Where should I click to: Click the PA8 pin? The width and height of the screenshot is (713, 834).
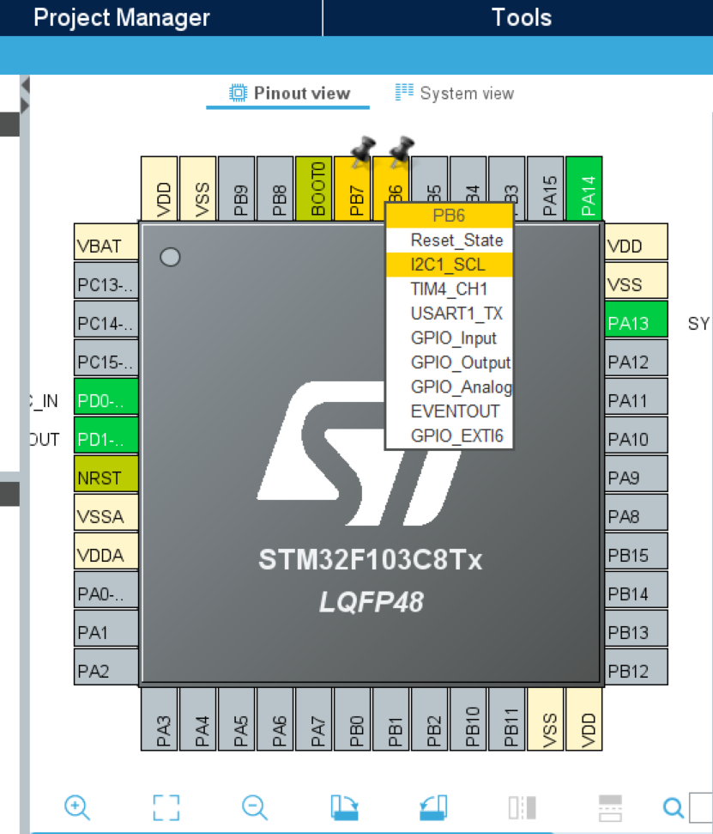pyautogui.click(x=636, y=512)
